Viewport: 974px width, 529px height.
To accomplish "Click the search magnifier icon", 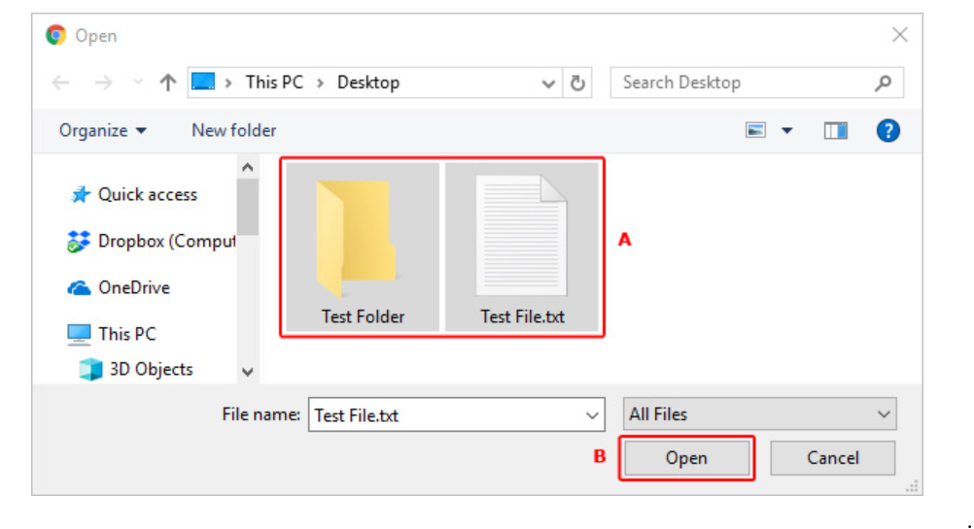I will pos(883,83).
